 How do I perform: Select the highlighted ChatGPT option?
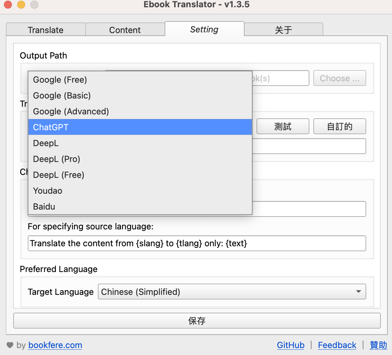51,127
